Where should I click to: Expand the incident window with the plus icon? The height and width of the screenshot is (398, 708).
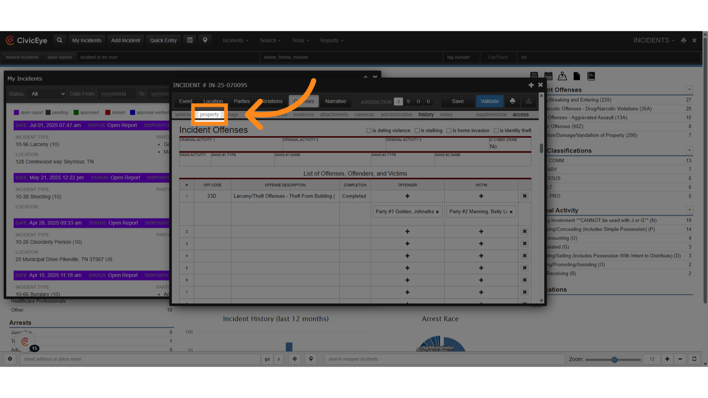[x=531, y=85]
